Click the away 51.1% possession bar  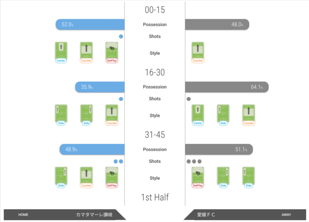pyautogui.click(x=219, y=149)
